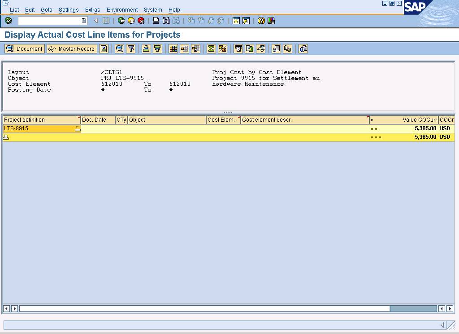Image resolution: width=459 pixels, height=334 pixels.
Task: Click the Cost element descr. column header
Action: [305, 120]
